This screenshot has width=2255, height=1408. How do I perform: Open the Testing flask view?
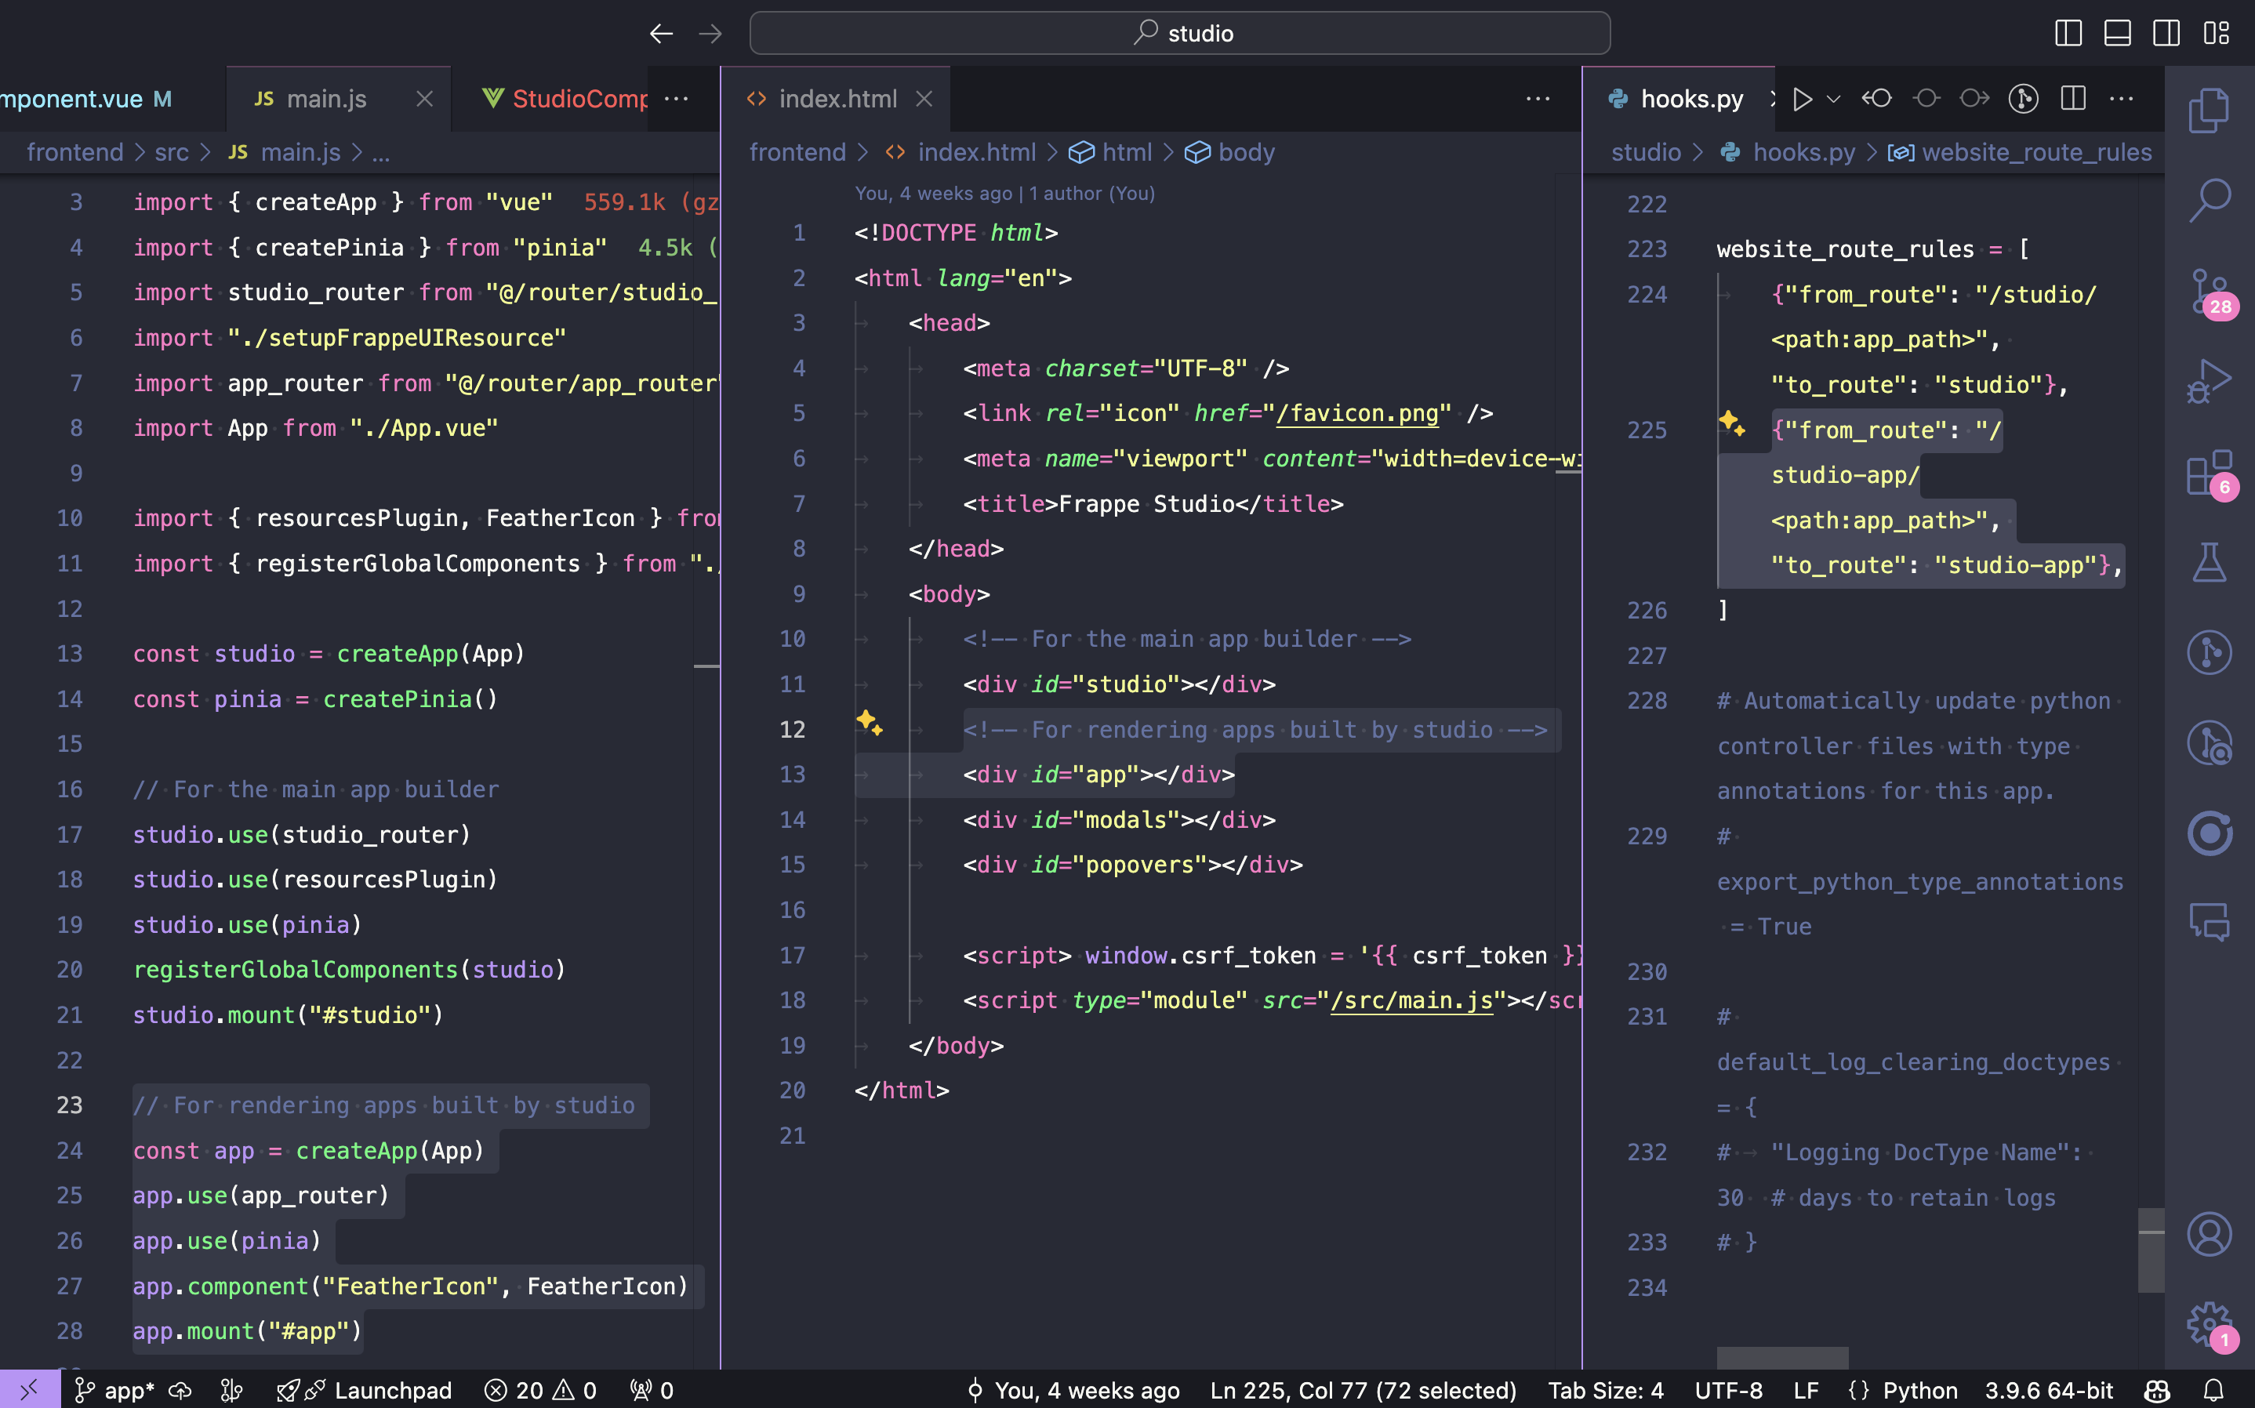pyautogui.click(x=2209, y=561)
